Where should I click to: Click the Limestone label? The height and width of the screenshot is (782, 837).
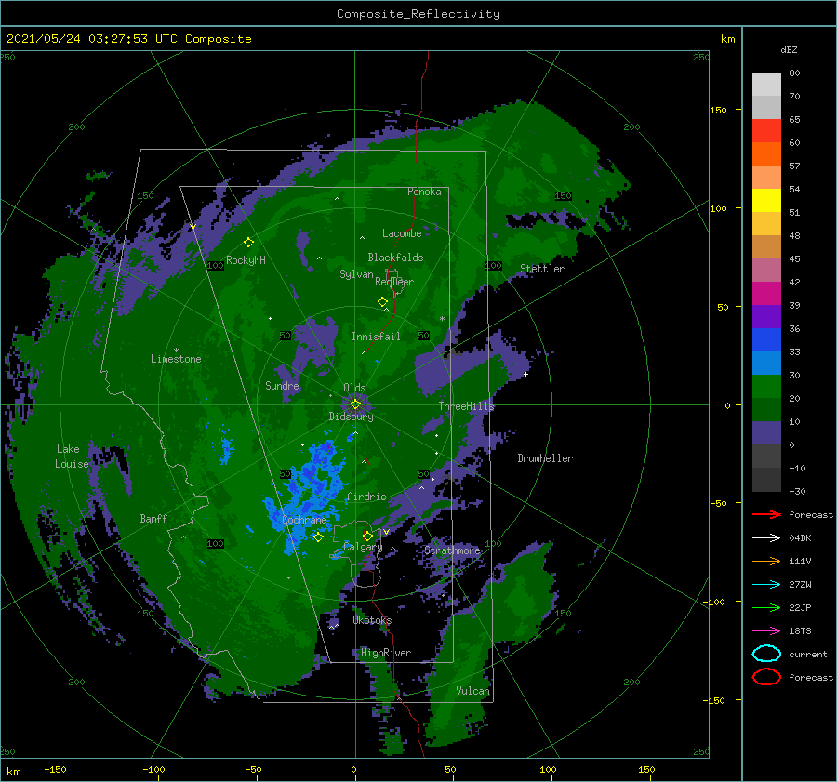tap(176, 359)
